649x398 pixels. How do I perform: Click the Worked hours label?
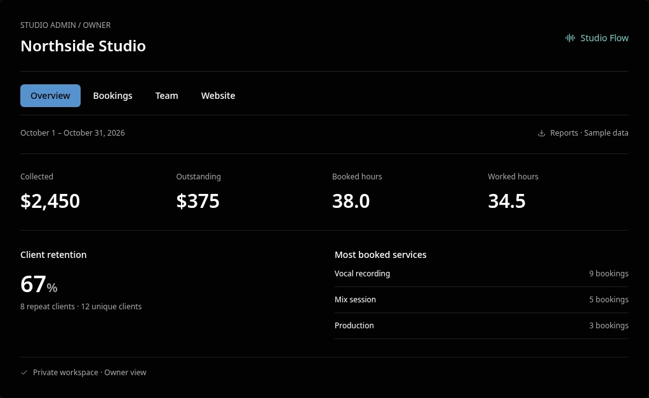point(513,177)
